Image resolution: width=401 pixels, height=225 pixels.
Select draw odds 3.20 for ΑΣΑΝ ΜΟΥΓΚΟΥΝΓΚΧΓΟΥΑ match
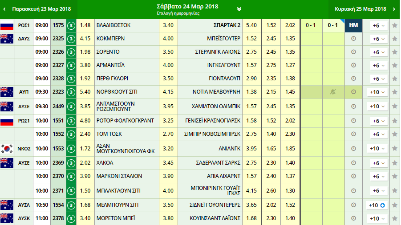coord(168,149)
